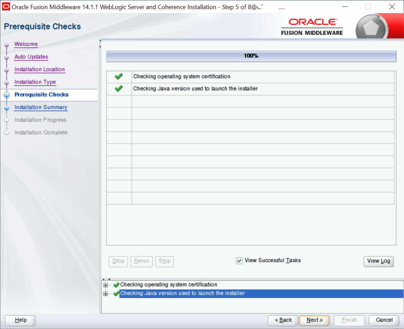Go to the Installation Summary step
Image resolution: width=404 pixels, height=329 pixels.
41,107
